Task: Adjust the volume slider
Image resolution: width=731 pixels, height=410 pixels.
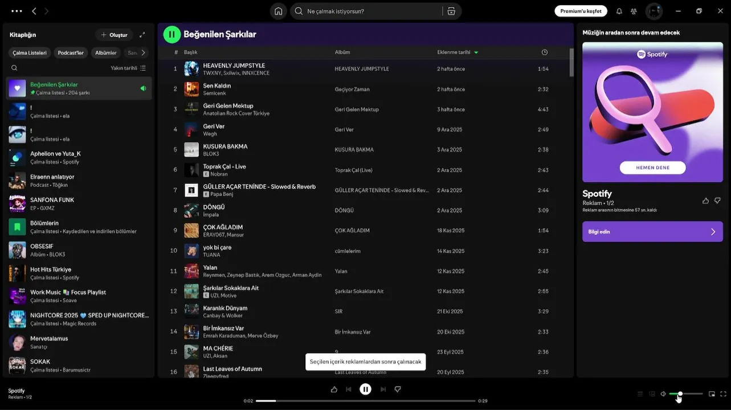Action: tap(686, 393)
